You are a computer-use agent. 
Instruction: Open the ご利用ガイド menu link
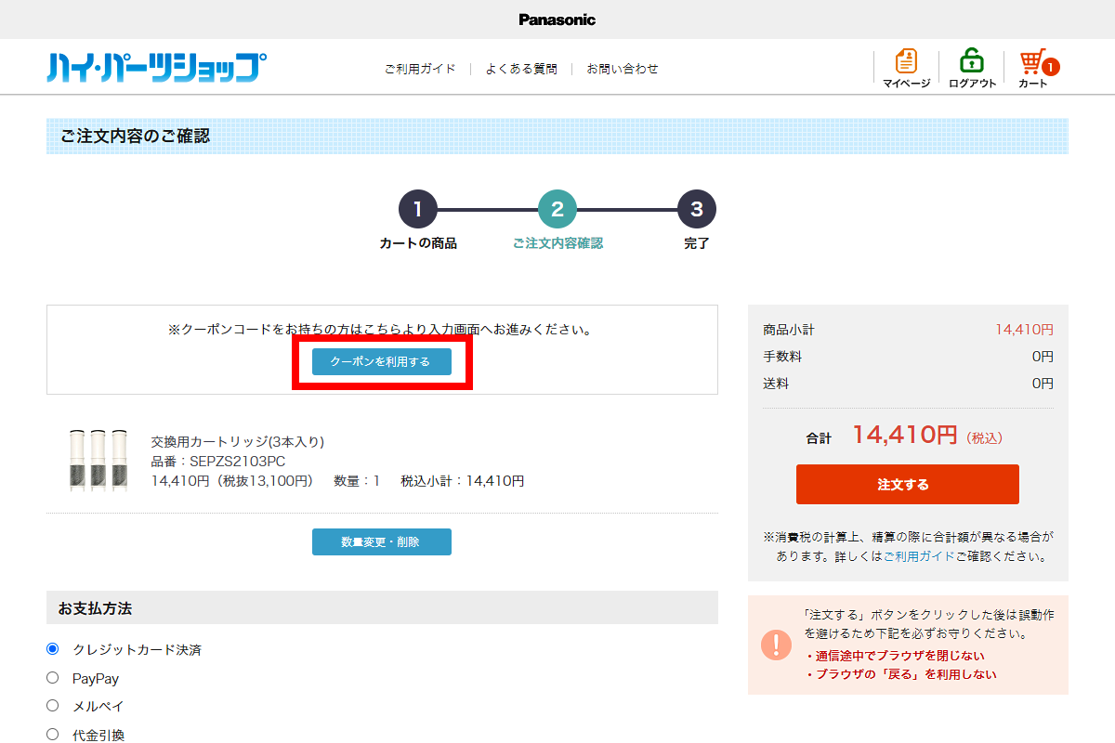tap(420, 69)
